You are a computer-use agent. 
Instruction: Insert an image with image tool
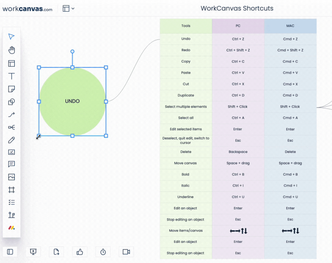pos(12,177)
